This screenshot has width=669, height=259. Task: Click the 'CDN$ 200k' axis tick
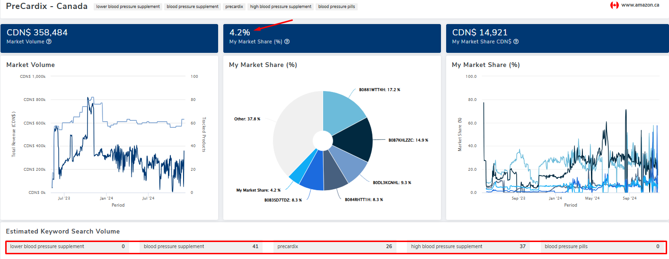tap(35, 169)
